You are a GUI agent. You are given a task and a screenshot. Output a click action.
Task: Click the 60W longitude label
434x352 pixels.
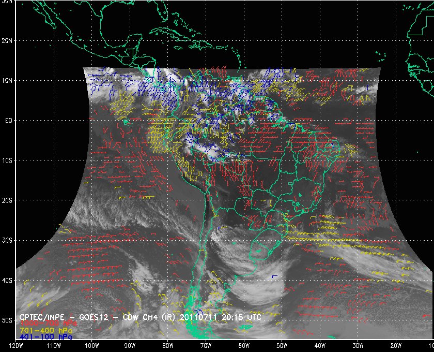pyautogui.click(x=244, y=346)
